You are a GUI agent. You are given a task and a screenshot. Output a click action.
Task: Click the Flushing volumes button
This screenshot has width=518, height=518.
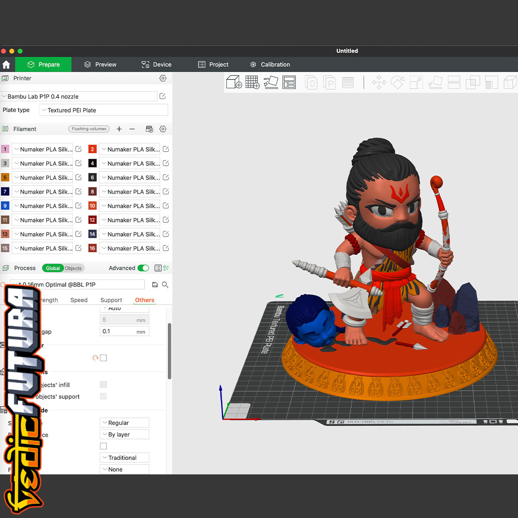pos(89,129)
